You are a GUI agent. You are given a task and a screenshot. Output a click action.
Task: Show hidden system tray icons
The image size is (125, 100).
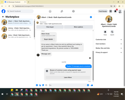[106, 94]
